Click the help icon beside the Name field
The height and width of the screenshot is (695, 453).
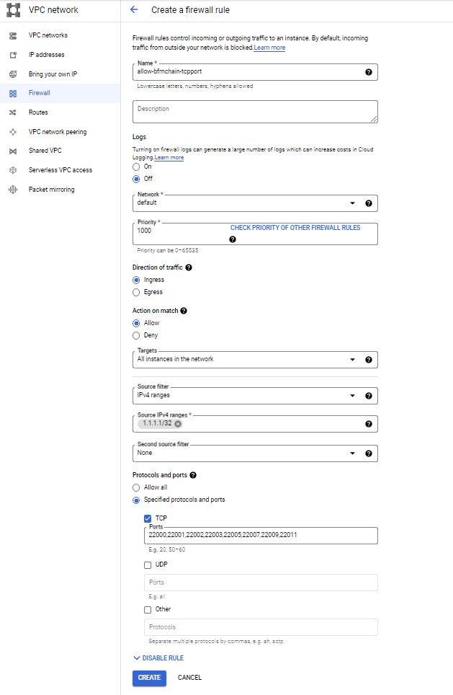tap(368, 72)
